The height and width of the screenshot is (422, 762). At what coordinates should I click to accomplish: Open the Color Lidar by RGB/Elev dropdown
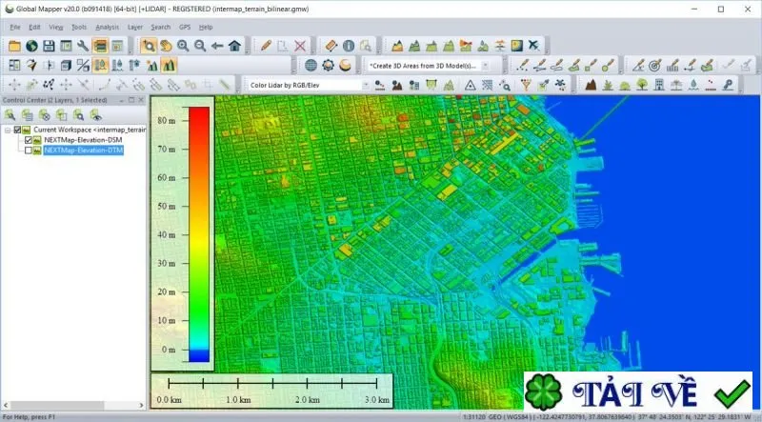coord(366,85)
